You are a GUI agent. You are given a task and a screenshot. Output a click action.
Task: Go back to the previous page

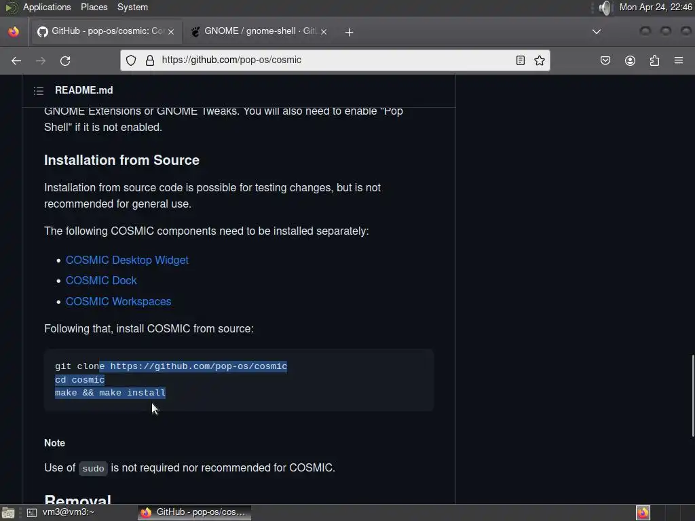16,60
